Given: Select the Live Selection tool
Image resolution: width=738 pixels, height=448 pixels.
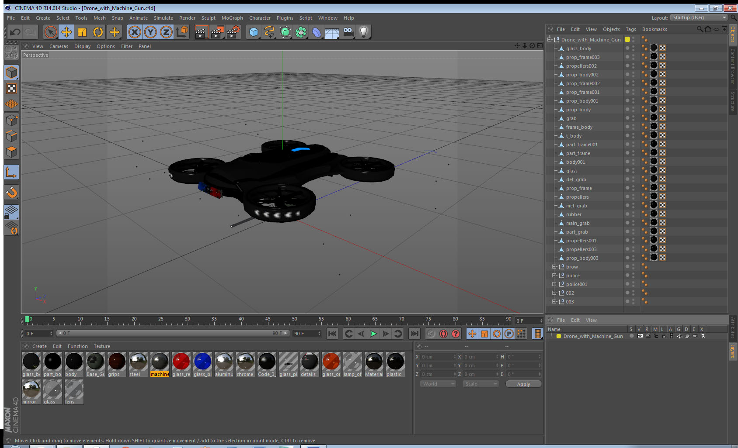Looking at the screenshot, I should pyautogui.click(x=51, y=32).
